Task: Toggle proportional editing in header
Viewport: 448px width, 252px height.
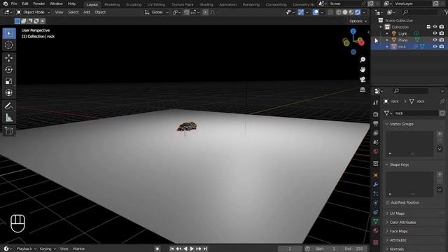Action: click(205, 13)
